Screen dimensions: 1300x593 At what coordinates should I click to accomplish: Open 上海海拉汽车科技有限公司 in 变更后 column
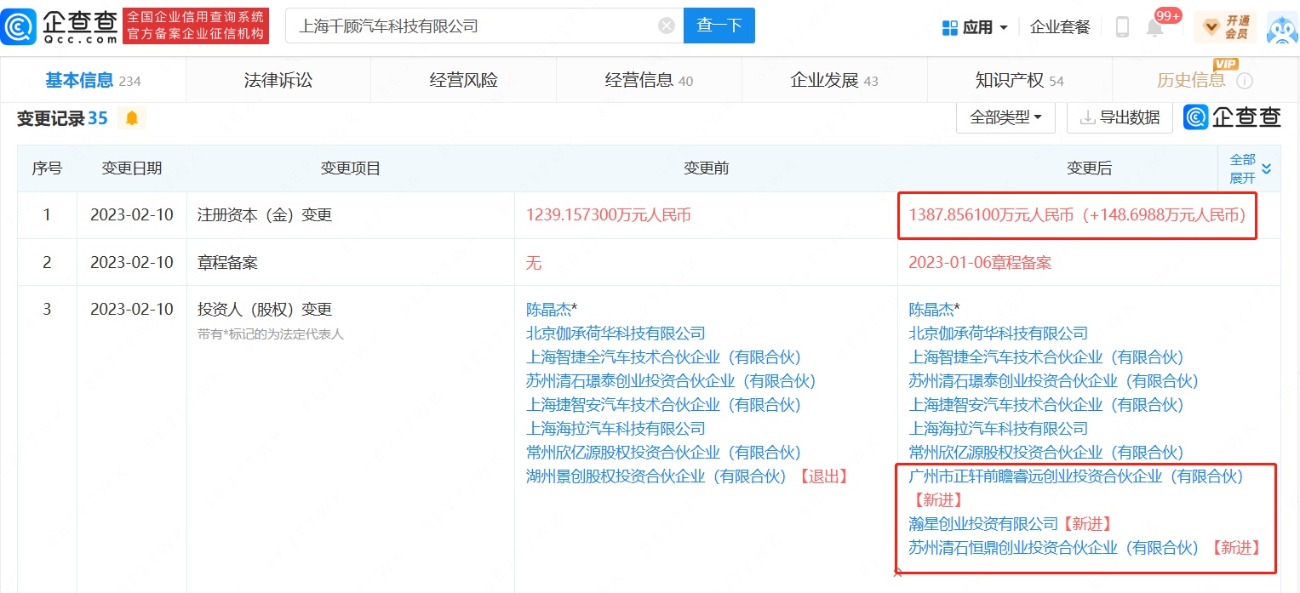(999, 429)
